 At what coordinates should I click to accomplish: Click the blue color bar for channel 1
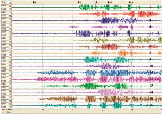click(12, 9)
